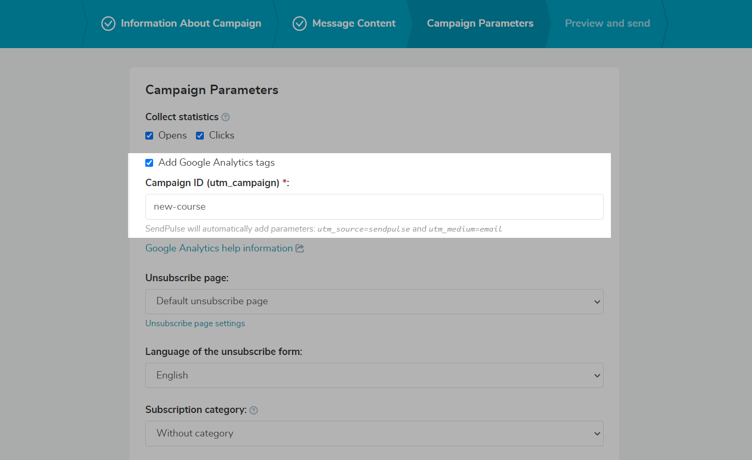Go to Information About Campaign step
752x460 pixels.
191,24
